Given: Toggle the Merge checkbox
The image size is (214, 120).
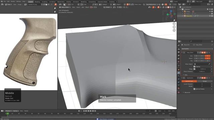Looking at the screenshot, I should click(x=194, y=69).
